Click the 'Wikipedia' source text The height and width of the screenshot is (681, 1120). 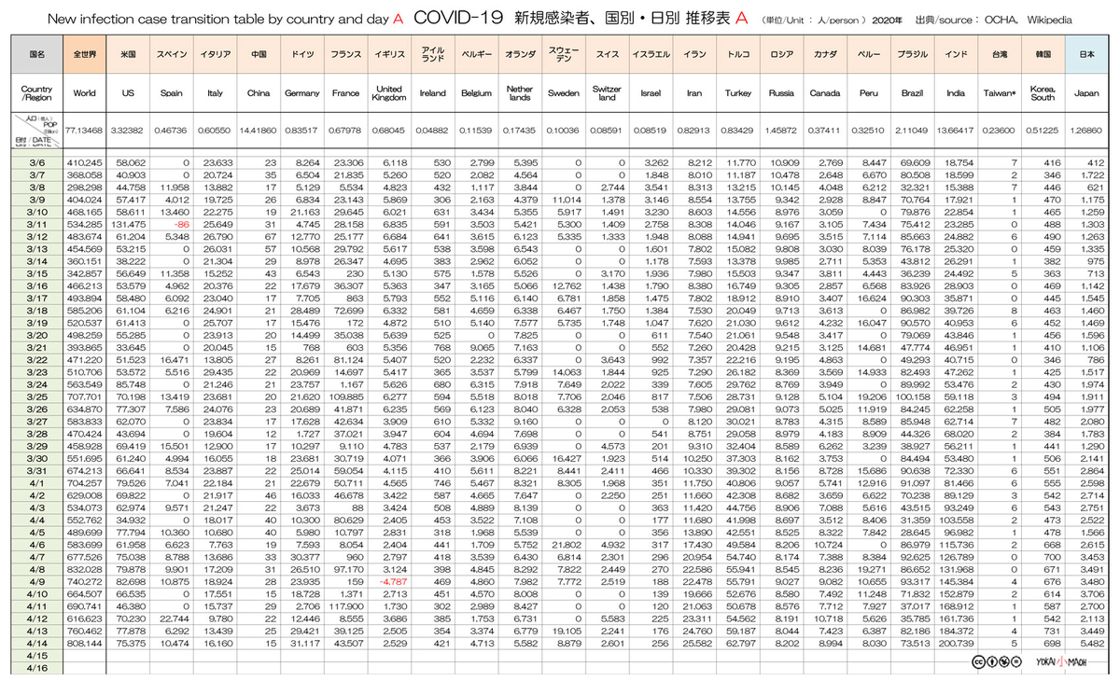[1048, 19]
